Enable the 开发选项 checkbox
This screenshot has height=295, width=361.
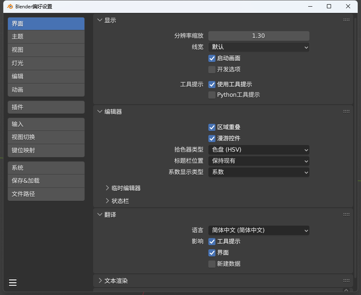212,69
